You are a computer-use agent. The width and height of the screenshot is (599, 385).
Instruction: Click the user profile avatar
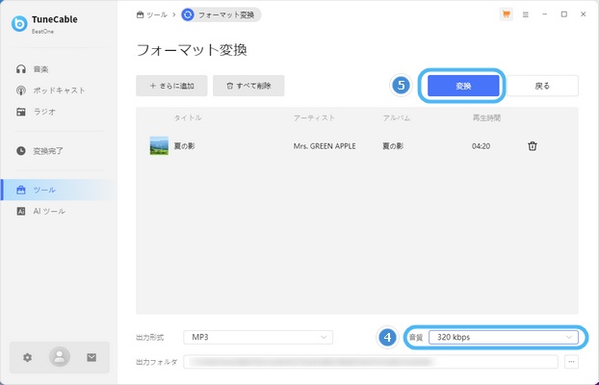tap(59, 357)
